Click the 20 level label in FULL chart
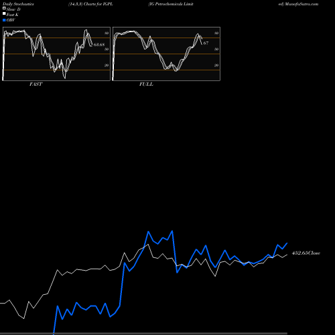The image size is (335, 335). click(216, 65)
